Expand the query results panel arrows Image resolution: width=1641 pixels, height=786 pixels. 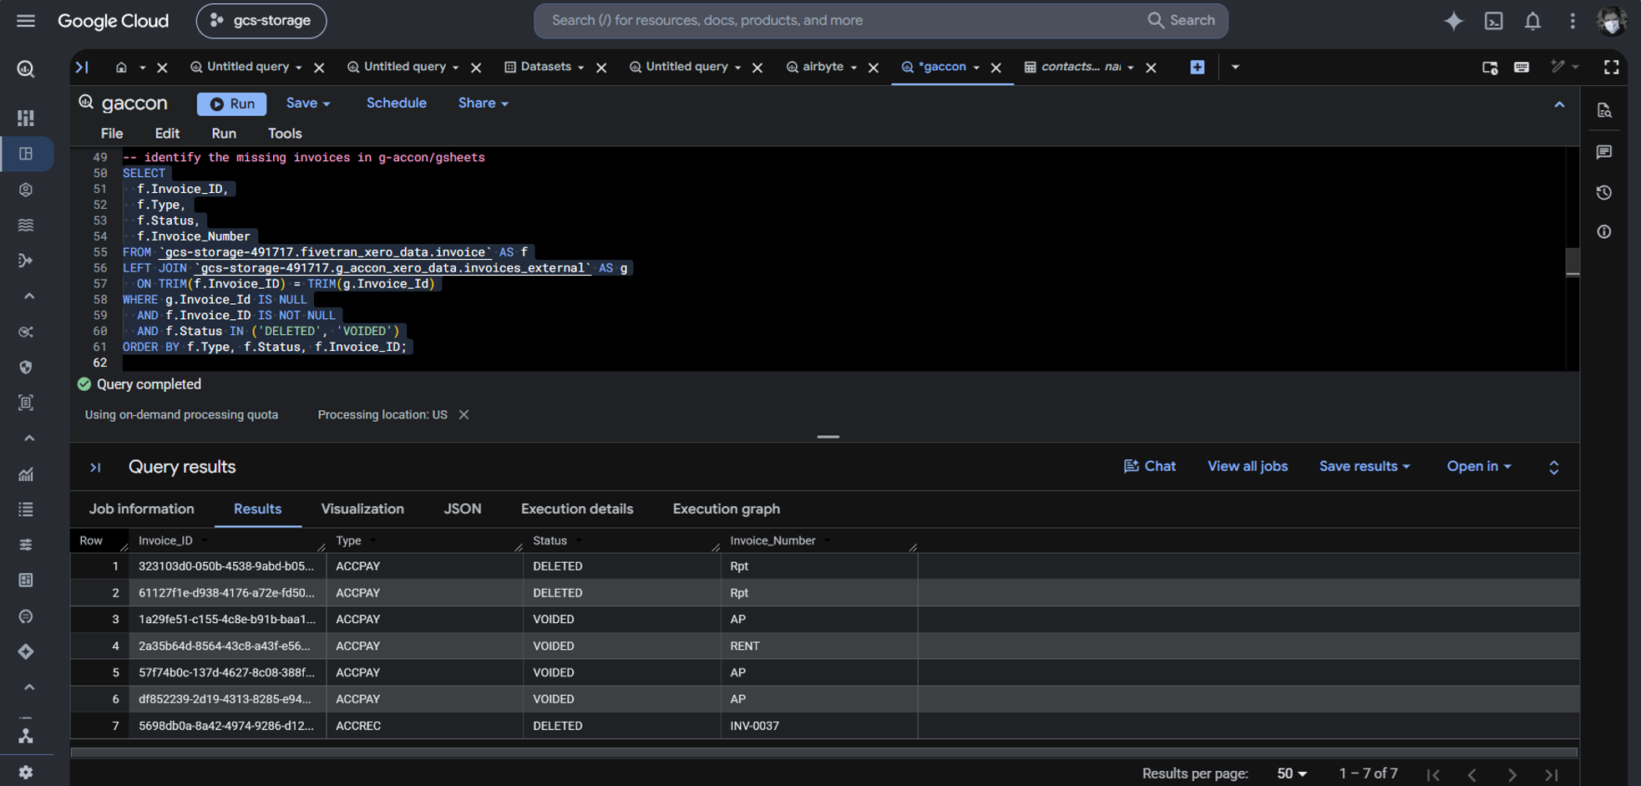click(1553, 467)
